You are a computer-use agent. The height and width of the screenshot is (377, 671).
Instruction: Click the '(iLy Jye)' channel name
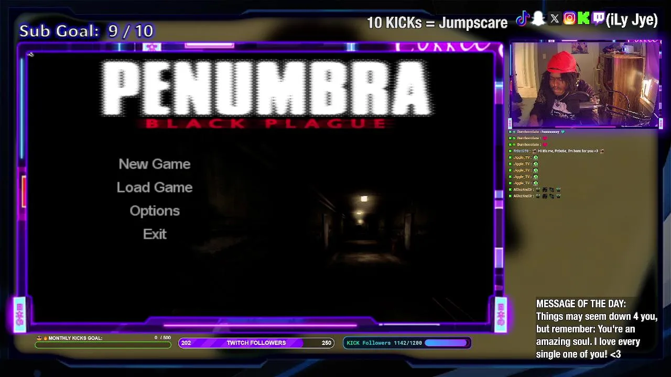click(632, 20)
